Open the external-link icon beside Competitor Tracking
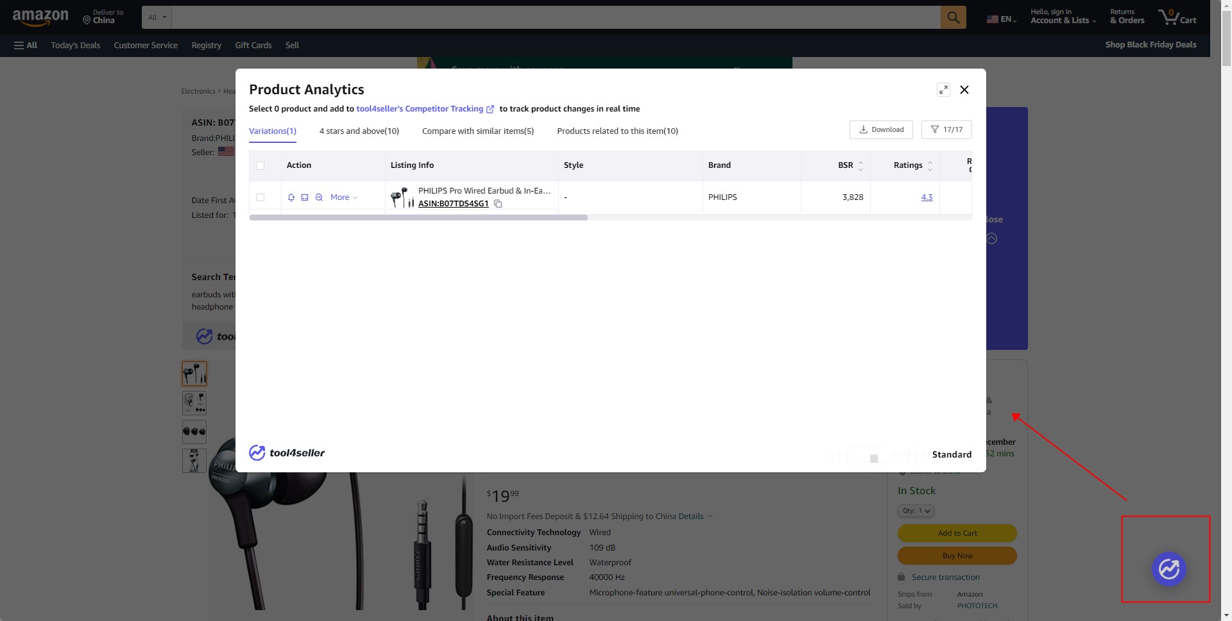 [490, 109]
